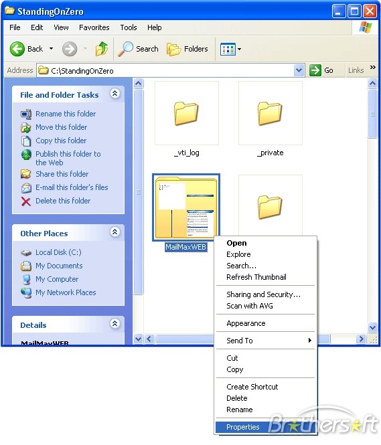Image resolution: width=381 pixels, height=445 pixels.
Task: Click the file pane's vertical scrollbar thumb
Action: pyautogui.click(x=372, y=114)
